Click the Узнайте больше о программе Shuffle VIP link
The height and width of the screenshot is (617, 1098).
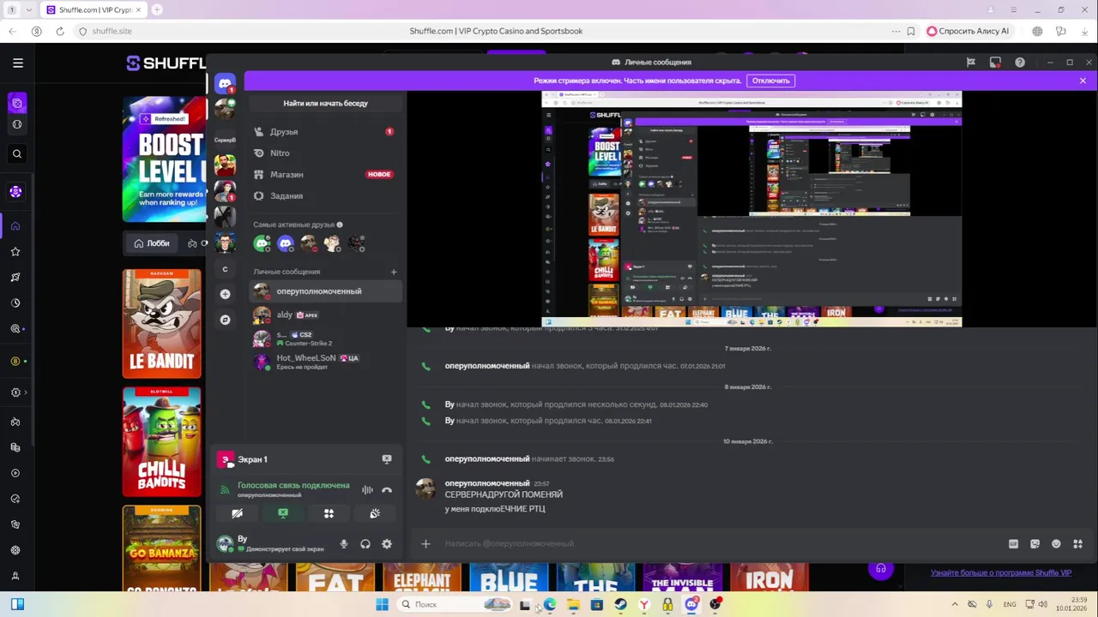1001,572
